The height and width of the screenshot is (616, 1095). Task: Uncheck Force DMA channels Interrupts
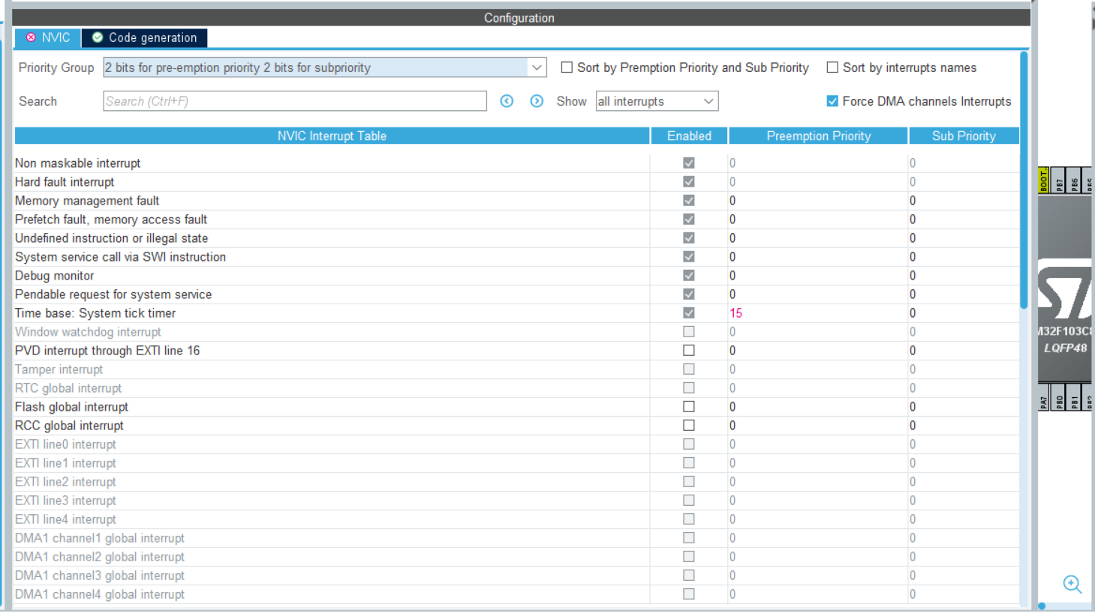pos(832,101)
